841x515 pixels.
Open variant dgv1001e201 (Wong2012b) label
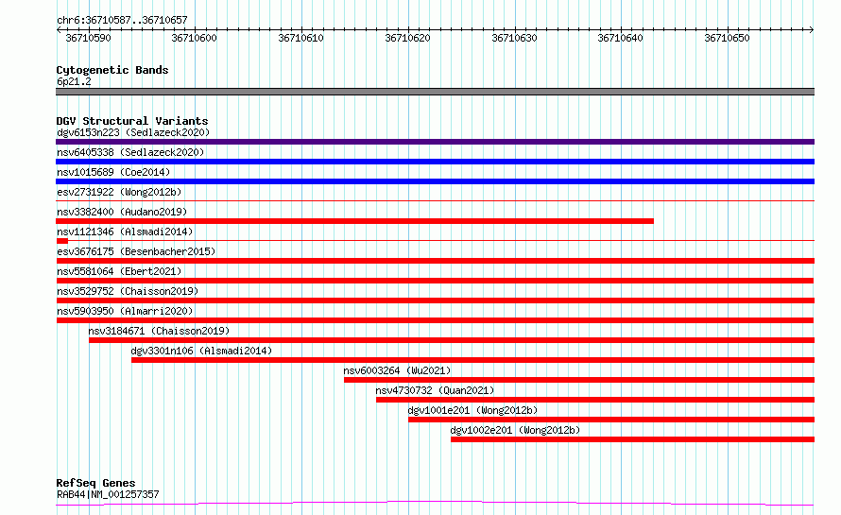472,410
